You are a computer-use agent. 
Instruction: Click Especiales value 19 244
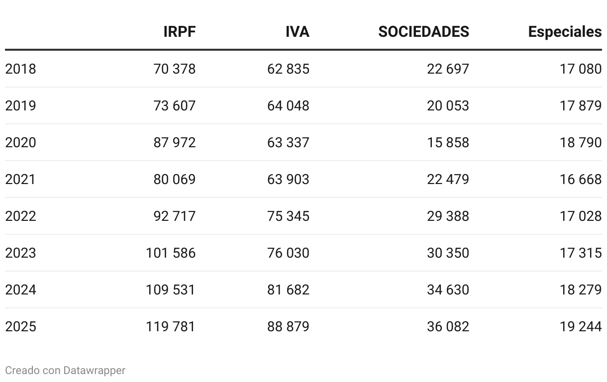581,326
